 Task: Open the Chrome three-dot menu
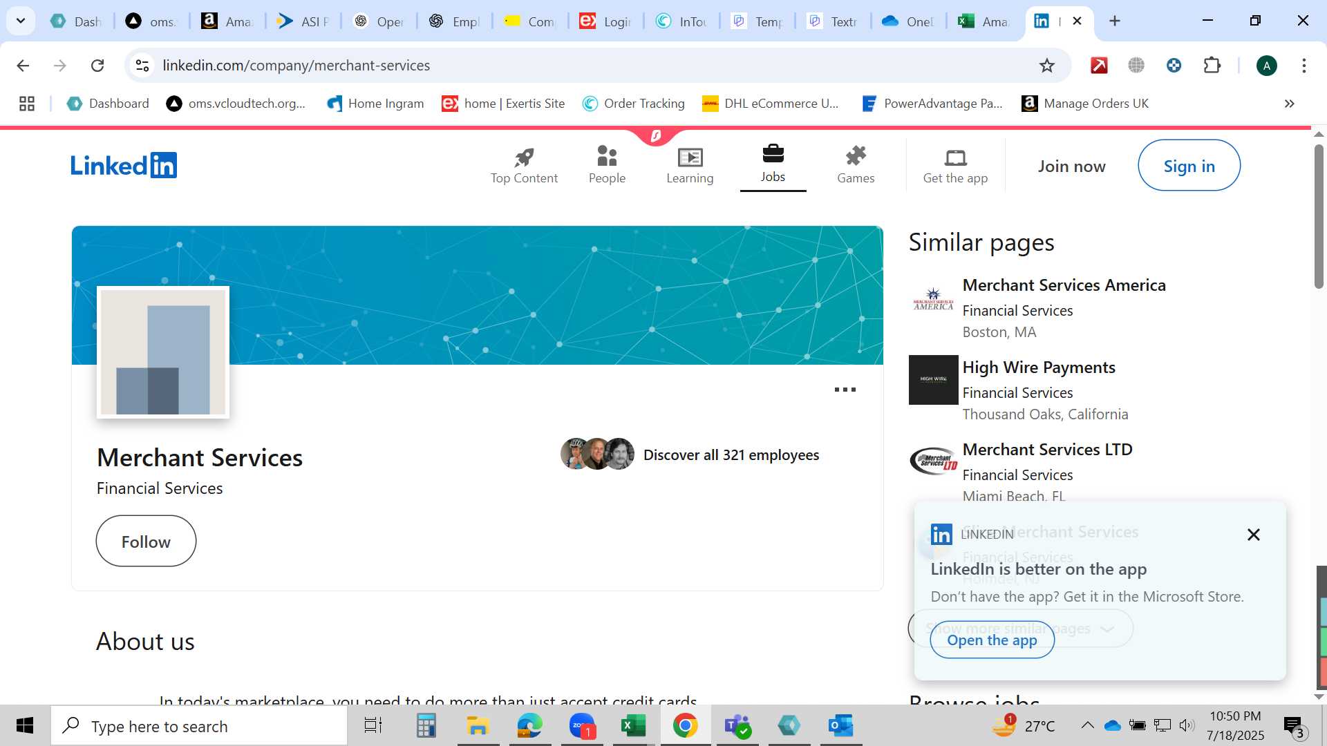coord(1304,66)
